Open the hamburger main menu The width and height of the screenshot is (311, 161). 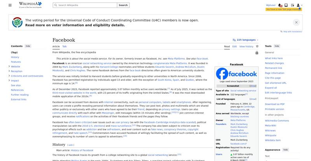[x=10, y=5]
